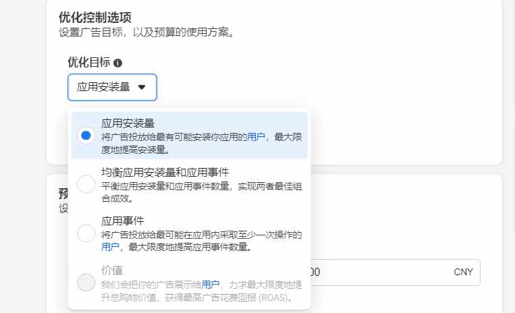This screenshot has width=515, height=313.
Task: Click highlighted 应用安装量 title in option list
Action: [128, 123]
